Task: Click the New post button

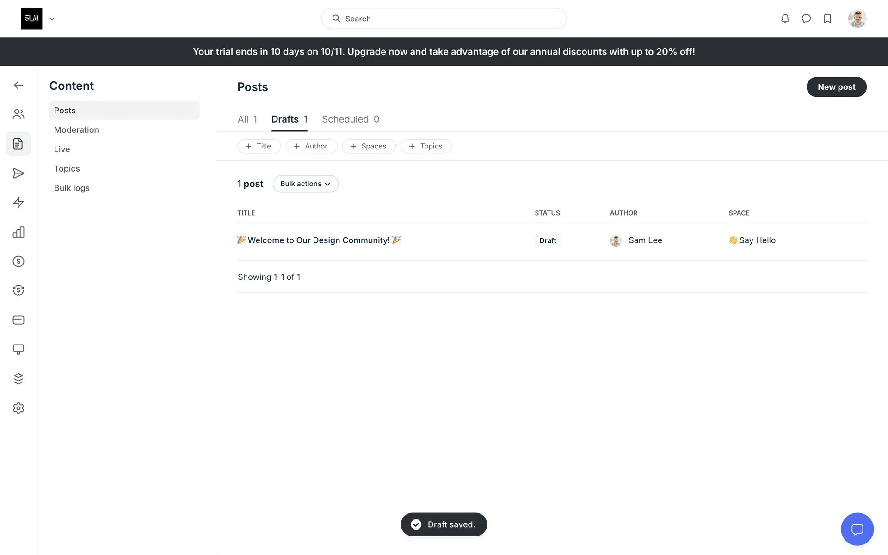Action: tap(836, 87)
